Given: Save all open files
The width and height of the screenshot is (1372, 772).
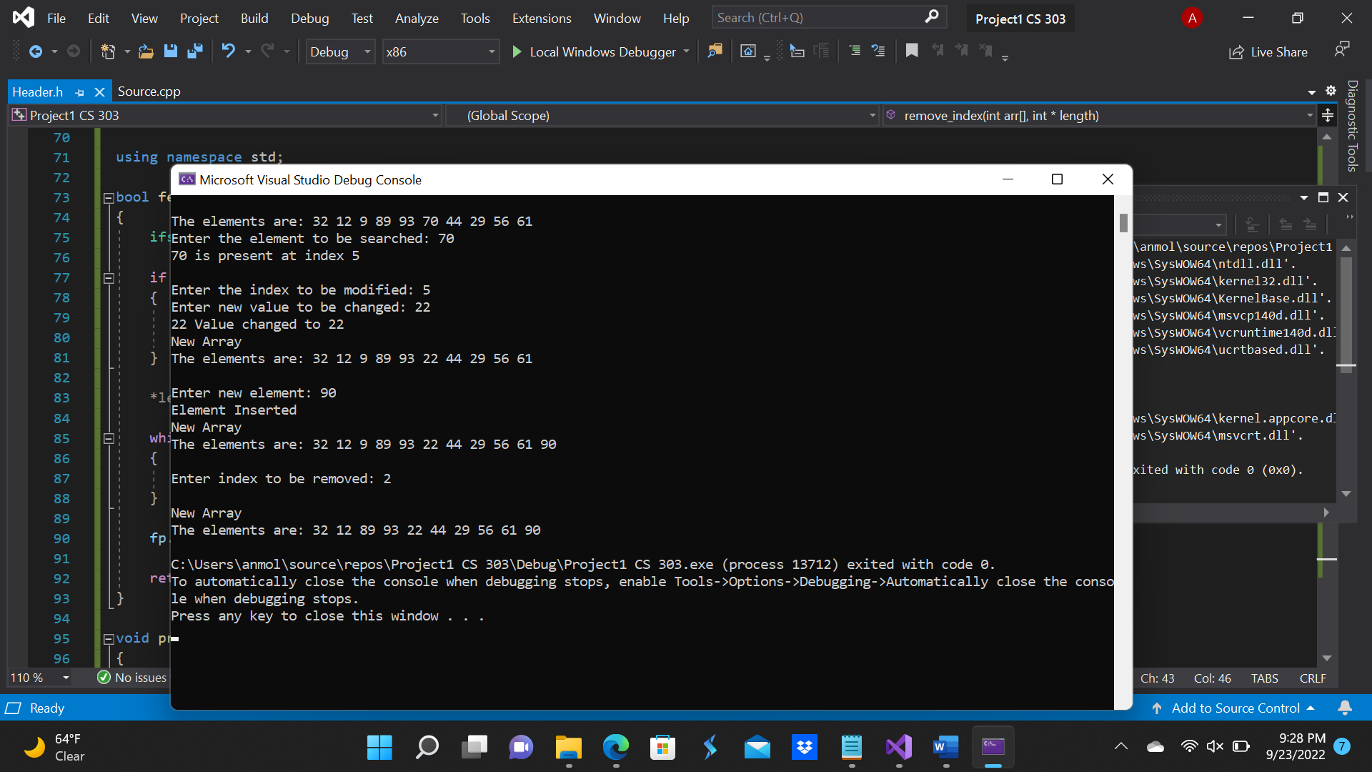Looking at the screenshot, I should (194, 51).
